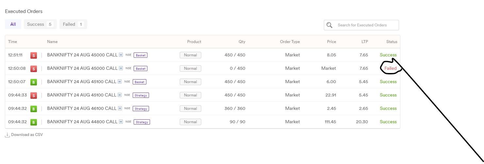Click the red Sell icon at 12:50:08
The image size is (484, 164).
34,69
